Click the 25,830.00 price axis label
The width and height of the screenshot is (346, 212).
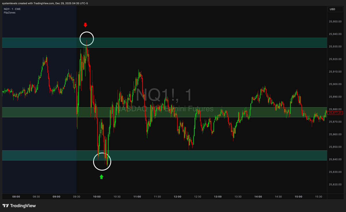[336, 172]
